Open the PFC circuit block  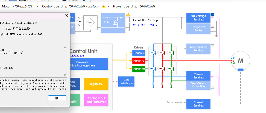coord(113,22)
